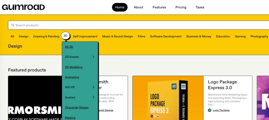Click the search magnifier icon
This screenshot has height=120, width=269.
click(x=13, y=25)
